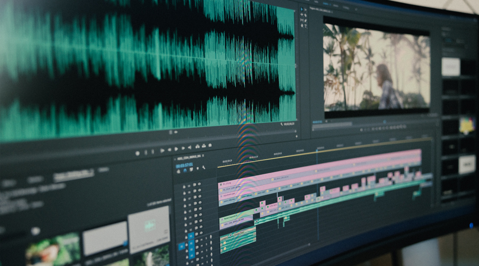Viewport: 479px width, 266px height.
Task: Play the Source monitor clip
Action: coord(176,149)
